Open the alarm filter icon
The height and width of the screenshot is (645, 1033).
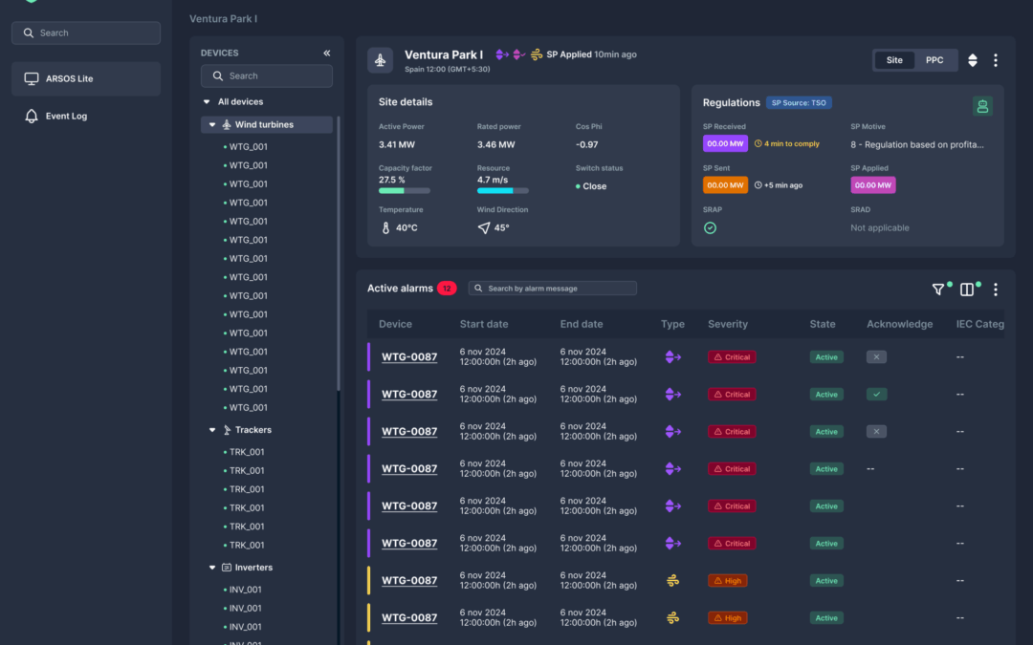(x=938, y=290)
